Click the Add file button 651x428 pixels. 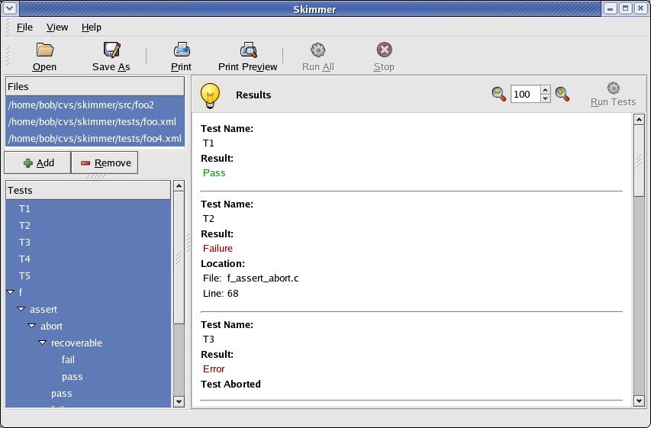point(37,163)
